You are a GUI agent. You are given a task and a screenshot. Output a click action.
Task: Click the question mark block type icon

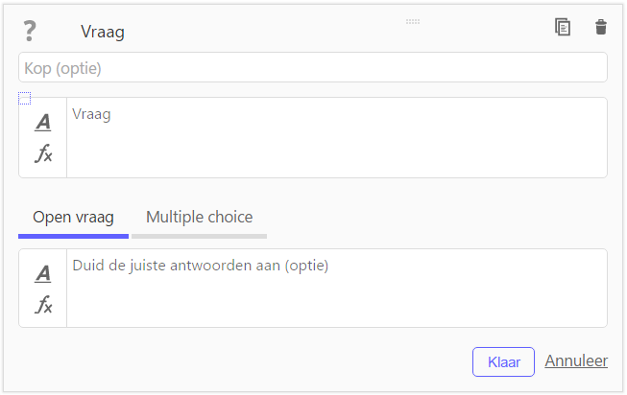(29, 31)
